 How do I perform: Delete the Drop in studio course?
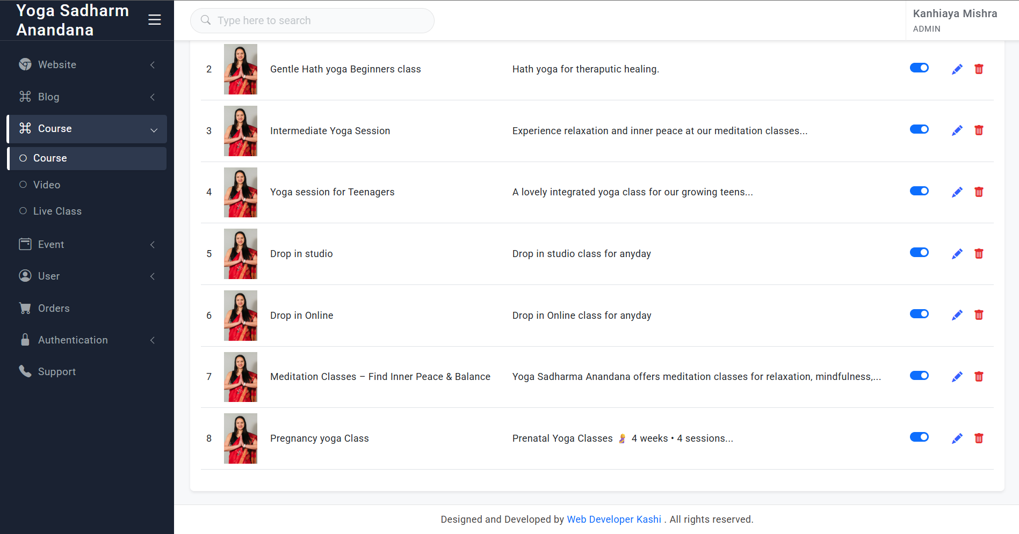pyautogui.click(x=979, y=254)
